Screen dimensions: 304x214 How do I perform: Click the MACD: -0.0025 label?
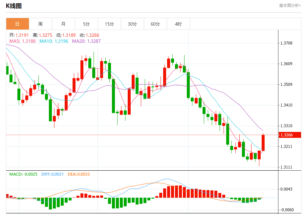tap(23, 174)
